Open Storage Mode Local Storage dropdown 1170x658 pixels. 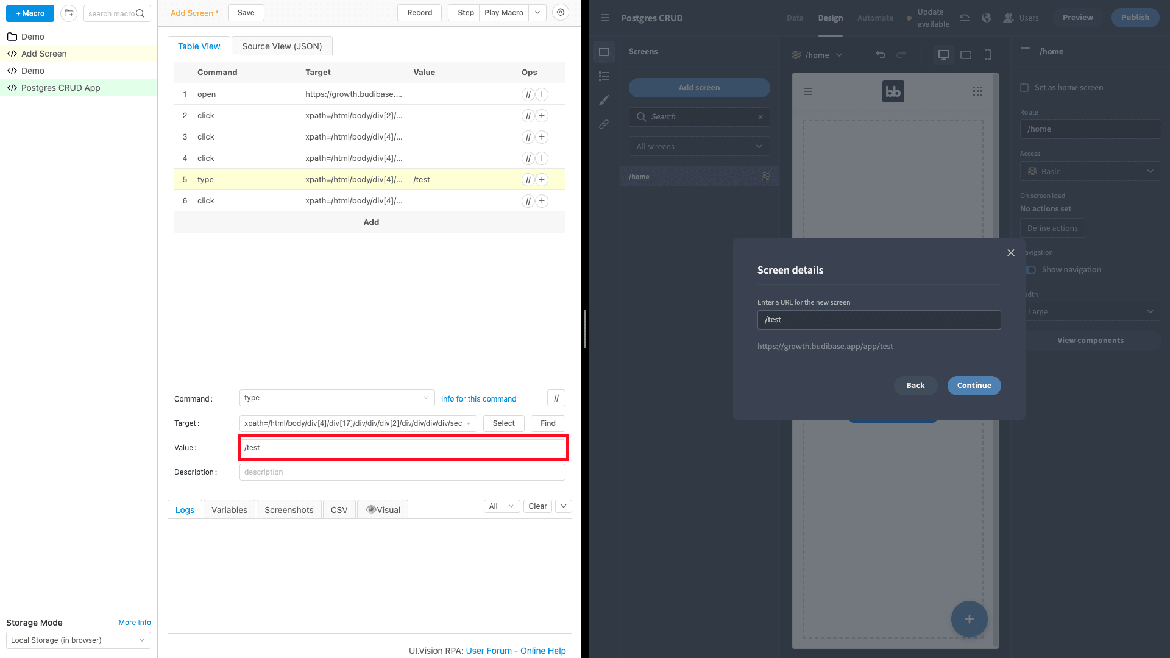79,640
